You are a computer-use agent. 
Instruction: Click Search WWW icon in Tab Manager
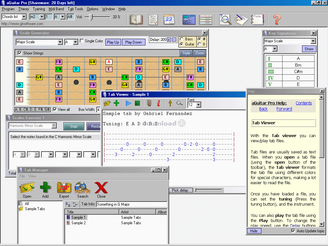click(83, 190)
